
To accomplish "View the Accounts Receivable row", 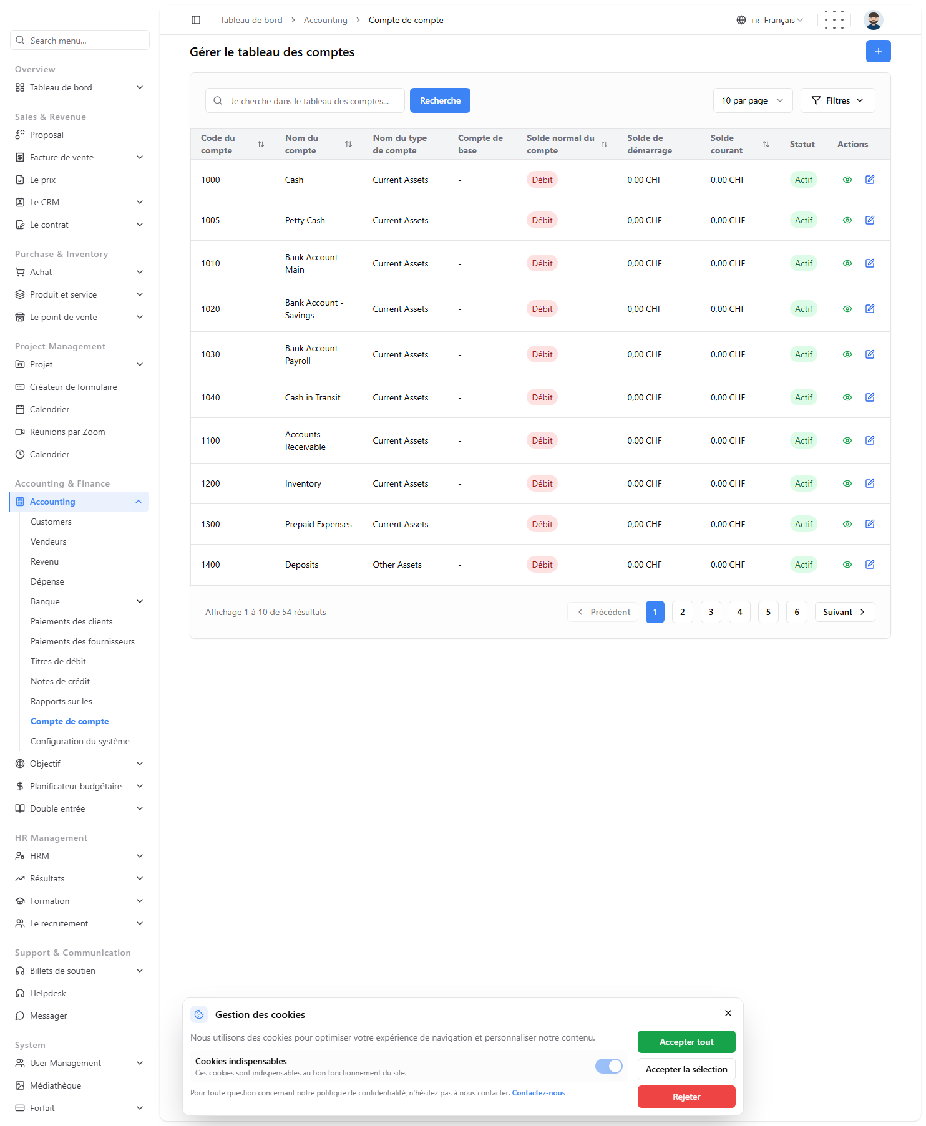I will (847, 440).
